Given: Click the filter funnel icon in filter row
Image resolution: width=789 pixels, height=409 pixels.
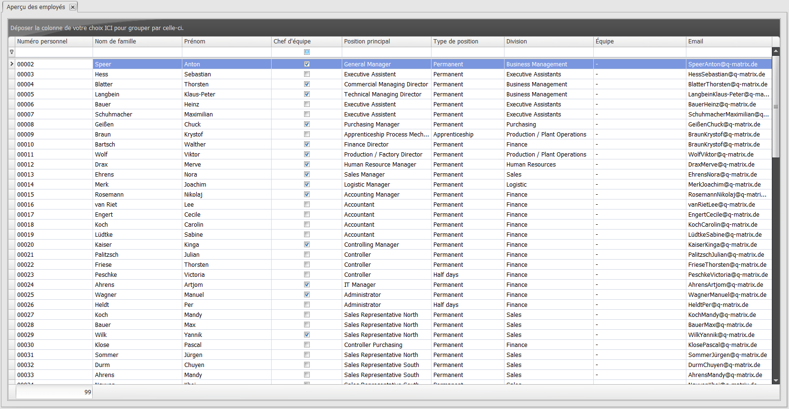Looking at the screenshot, I should tap(11, 52).
